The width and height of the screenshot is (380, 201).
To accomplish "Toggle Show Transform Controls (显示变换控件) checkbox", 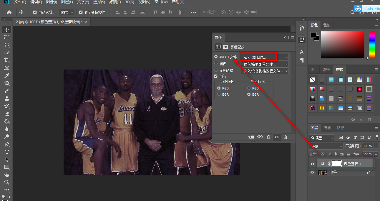I will pyautogui.click(x=81, y=12).
